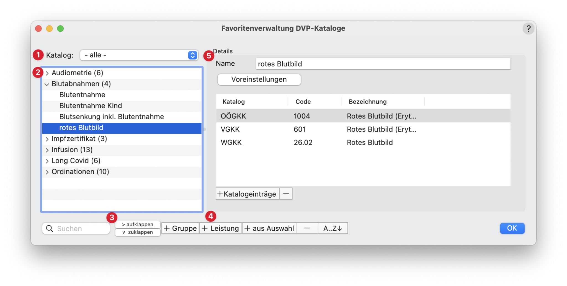Click the magnifier icon in search field
Image resolution: width=567 pixels, height=286 pixels.
point(50,228)
